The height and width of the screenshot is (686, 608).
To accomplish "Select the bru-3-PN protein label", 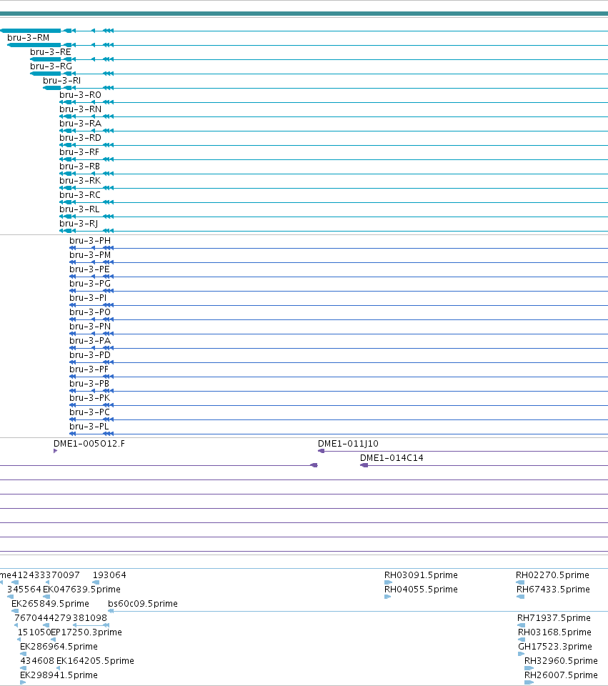I will pyautogui.click(x=90, y=327).
